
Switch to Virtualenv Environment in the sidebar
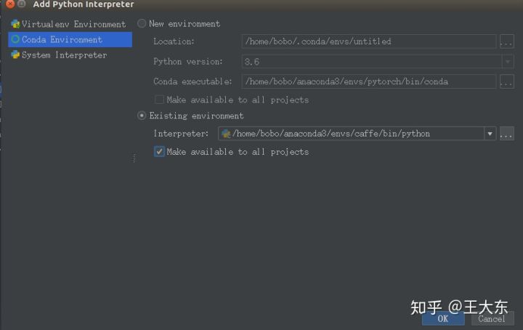click(70, 24)
